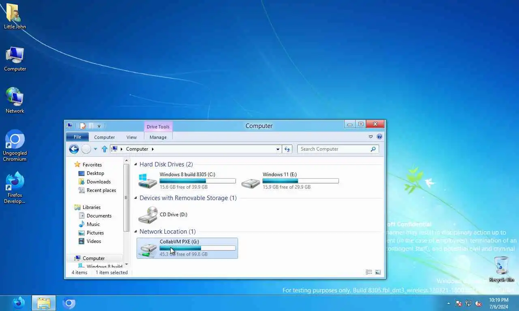The image size is (519, 311).
Task: Open the Manage ribbon tab
Action: (158, 137)
